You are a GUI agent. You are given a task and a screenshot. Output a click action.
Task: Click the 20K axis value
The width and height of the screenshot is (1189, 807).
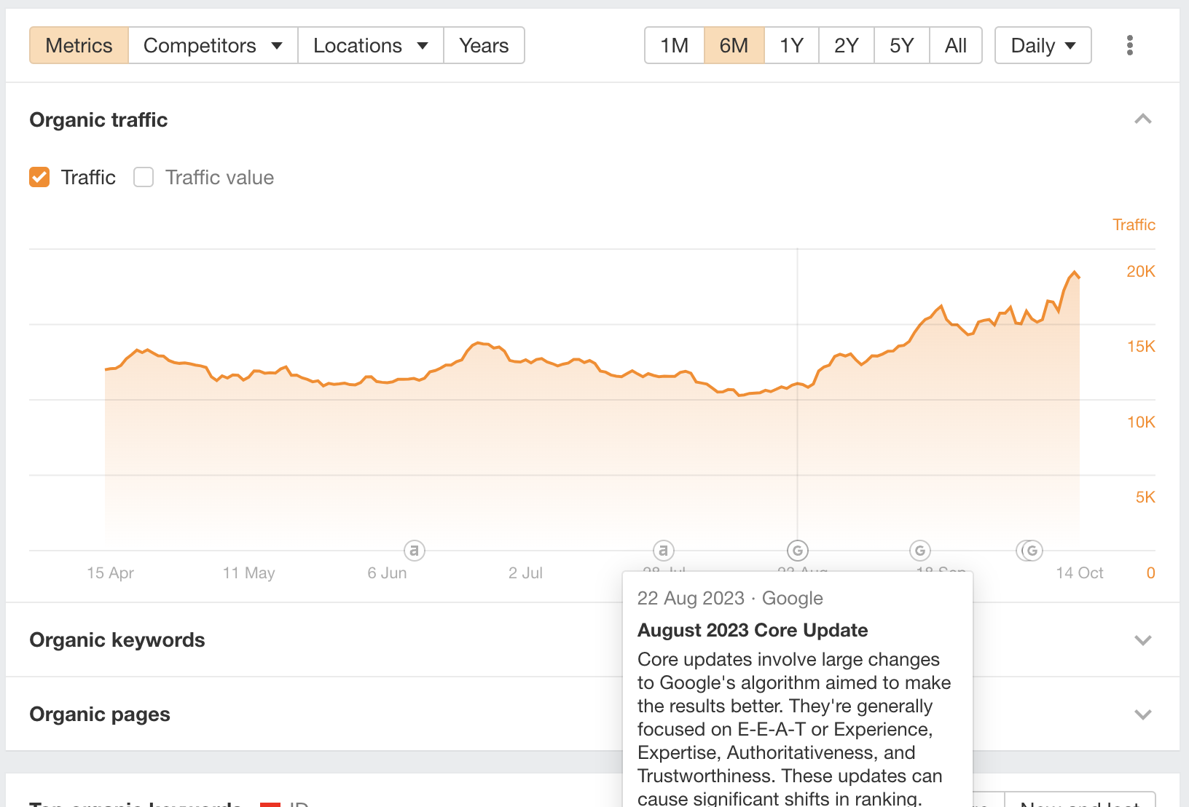[x=1140, y=271]
